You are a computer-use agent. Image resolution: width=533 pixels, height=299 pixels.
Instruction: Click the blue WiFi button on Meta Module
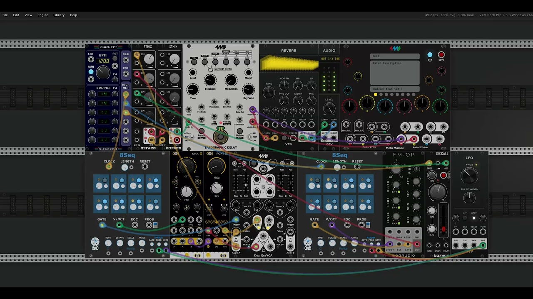(430, 55)
